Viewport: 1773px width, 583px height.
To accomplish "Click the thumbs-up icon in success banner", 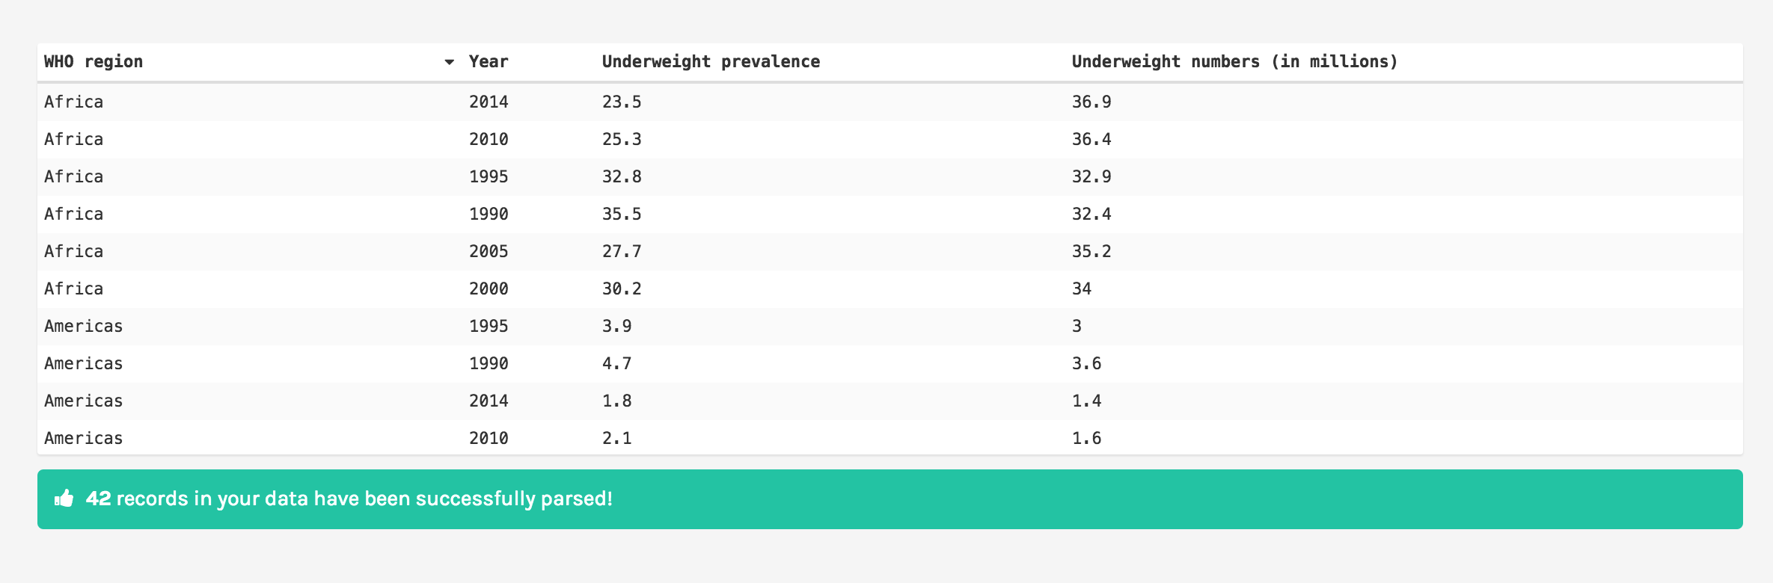I will (64, 499).
